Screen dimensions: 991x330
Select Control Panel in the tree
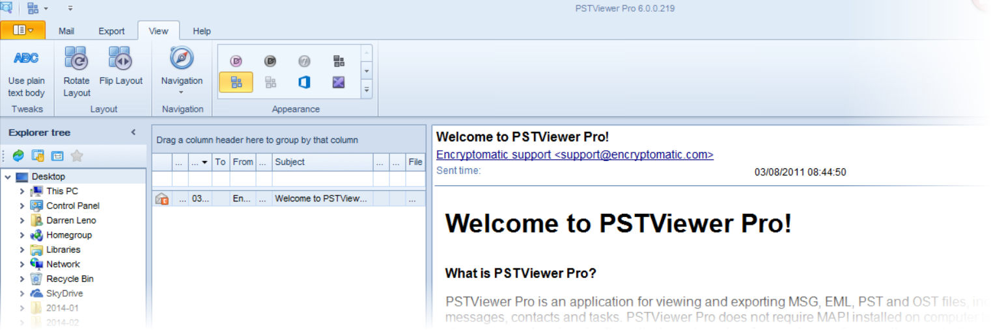pos(73,206)
